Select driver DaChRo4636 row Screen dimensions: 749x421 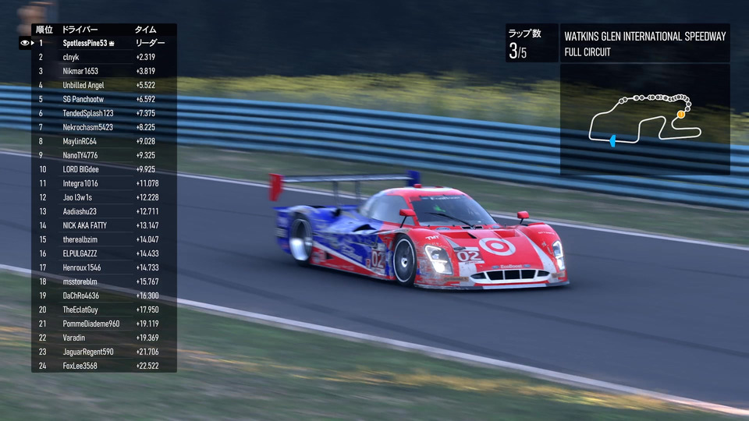pyautogui.click(x=104, y=295)
